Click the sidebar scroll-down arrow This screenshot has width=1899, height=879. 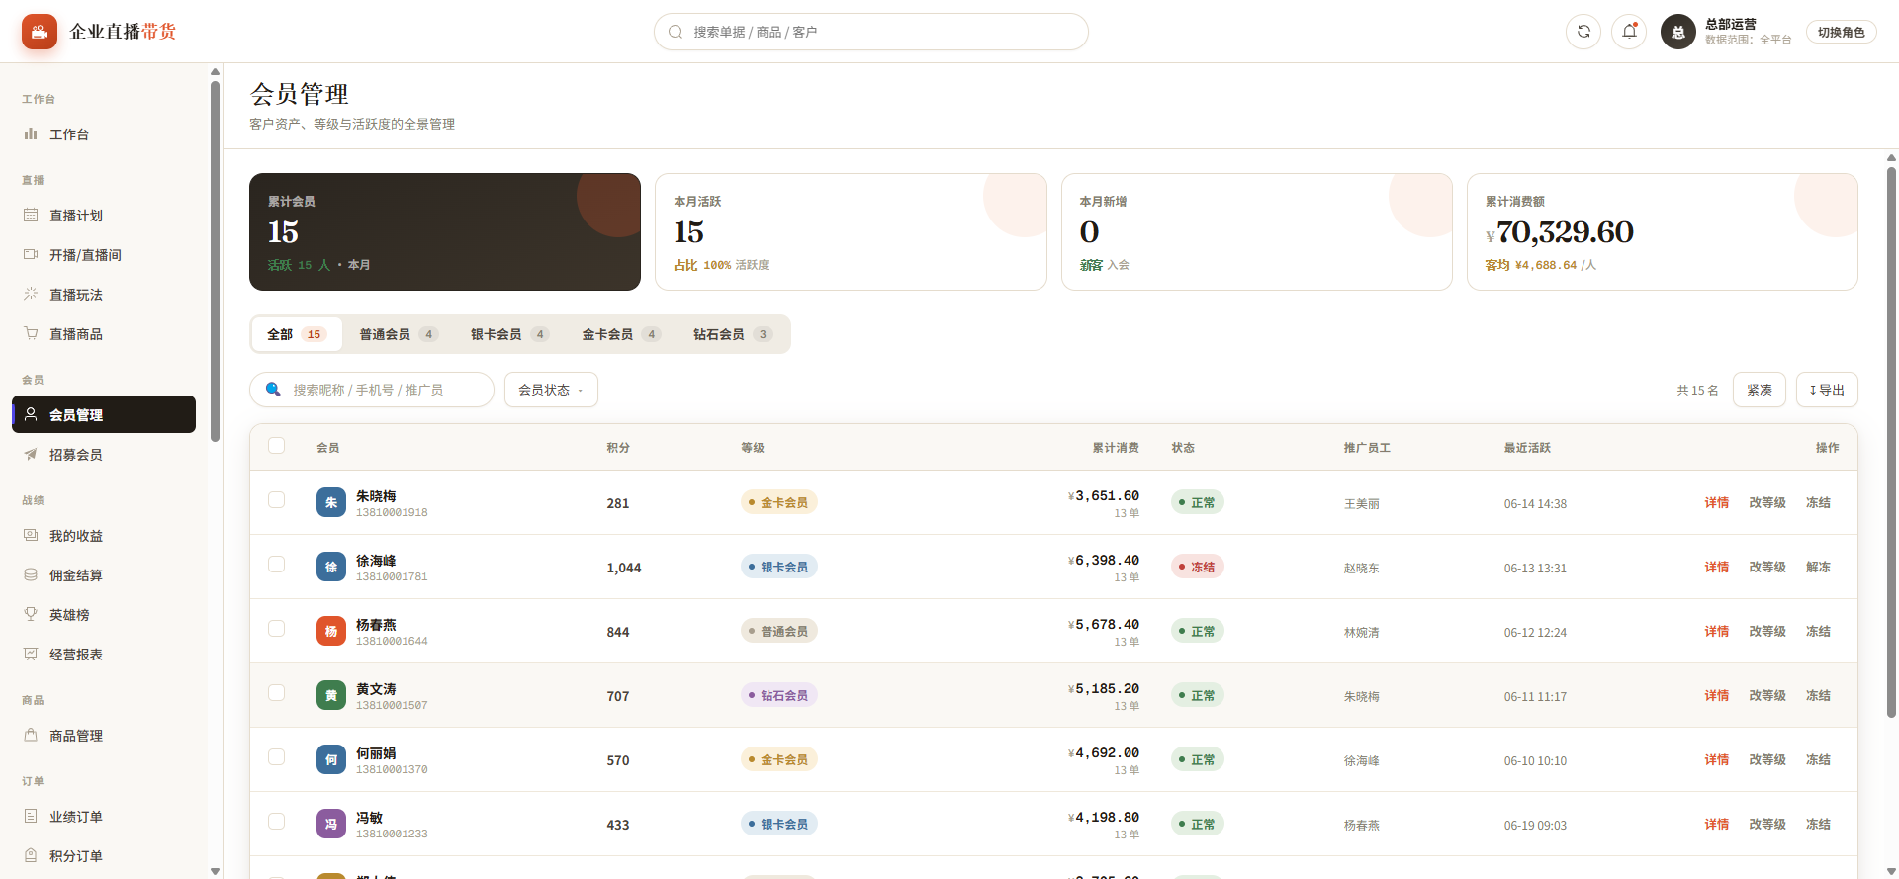point(215,871)
